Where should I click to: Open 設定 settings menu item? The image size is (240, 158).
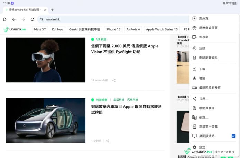coord(202,147)
